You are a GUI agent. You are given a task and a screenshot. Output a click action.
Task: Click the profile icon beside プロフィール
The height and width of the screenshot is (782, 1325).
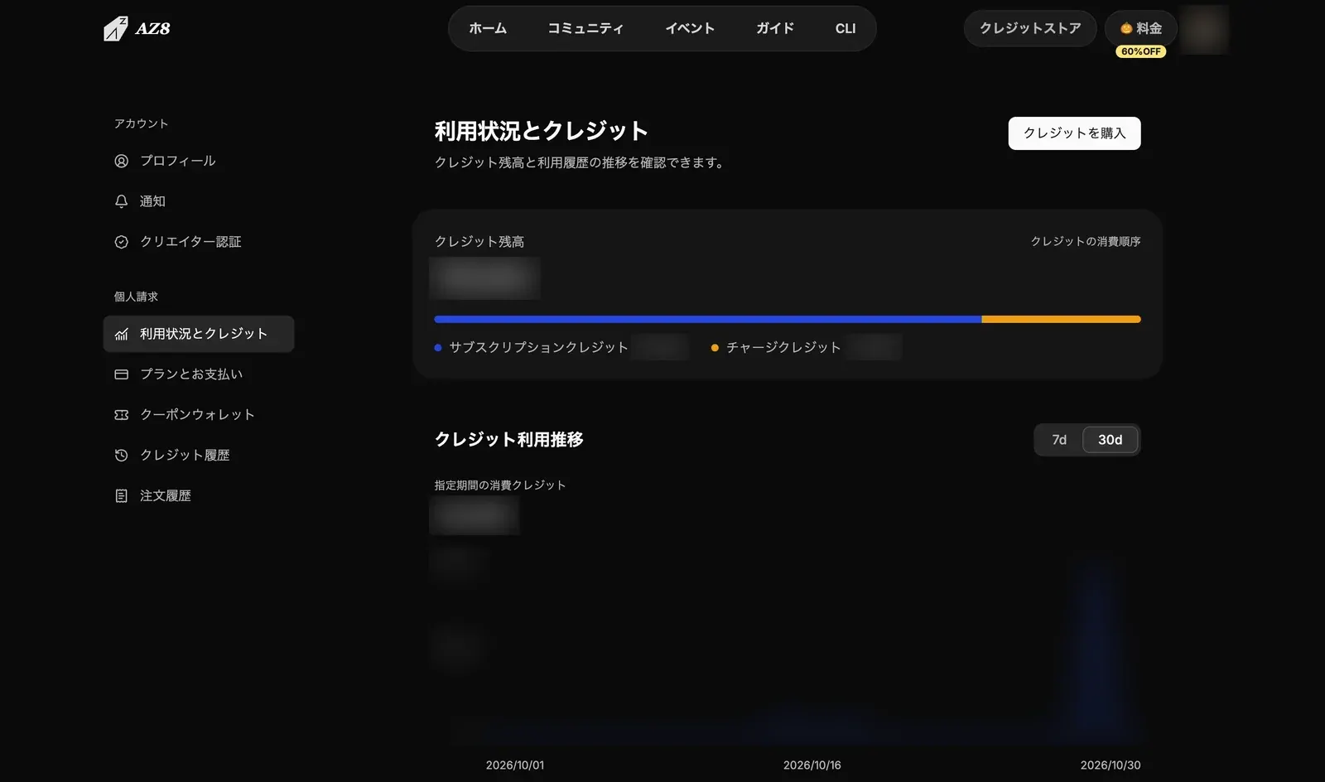(121, 161)
